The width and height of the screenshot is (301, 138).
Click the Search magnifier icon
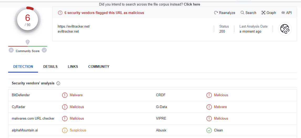[x=242, y=13]
